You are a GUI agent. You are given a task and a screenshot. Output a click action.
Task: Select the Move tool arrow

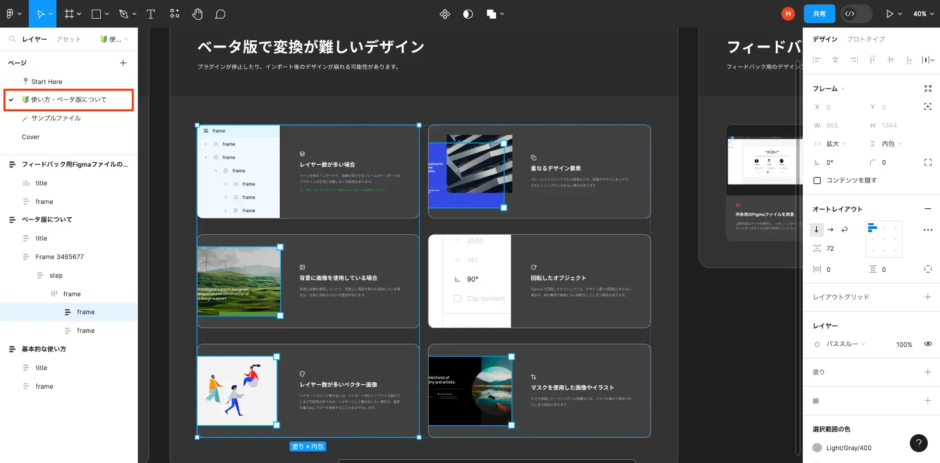pos(41,13)
